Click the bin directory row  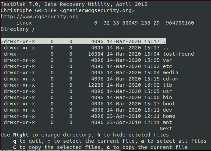coord(167,97)
